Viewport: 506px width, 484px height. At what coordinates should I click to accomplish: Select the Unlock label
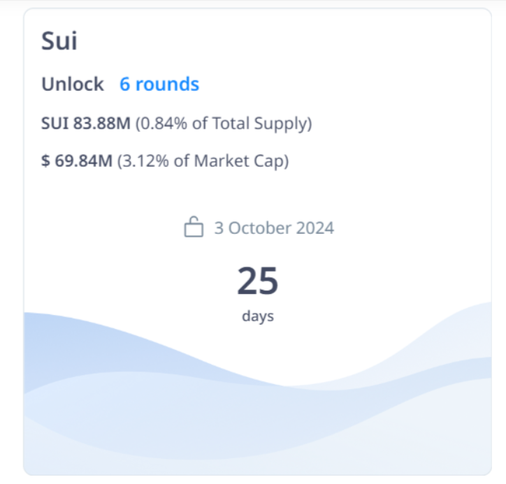[x=73, y=85]
